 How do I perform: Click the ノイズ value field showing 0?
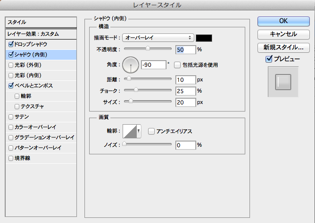coord(185,145)
